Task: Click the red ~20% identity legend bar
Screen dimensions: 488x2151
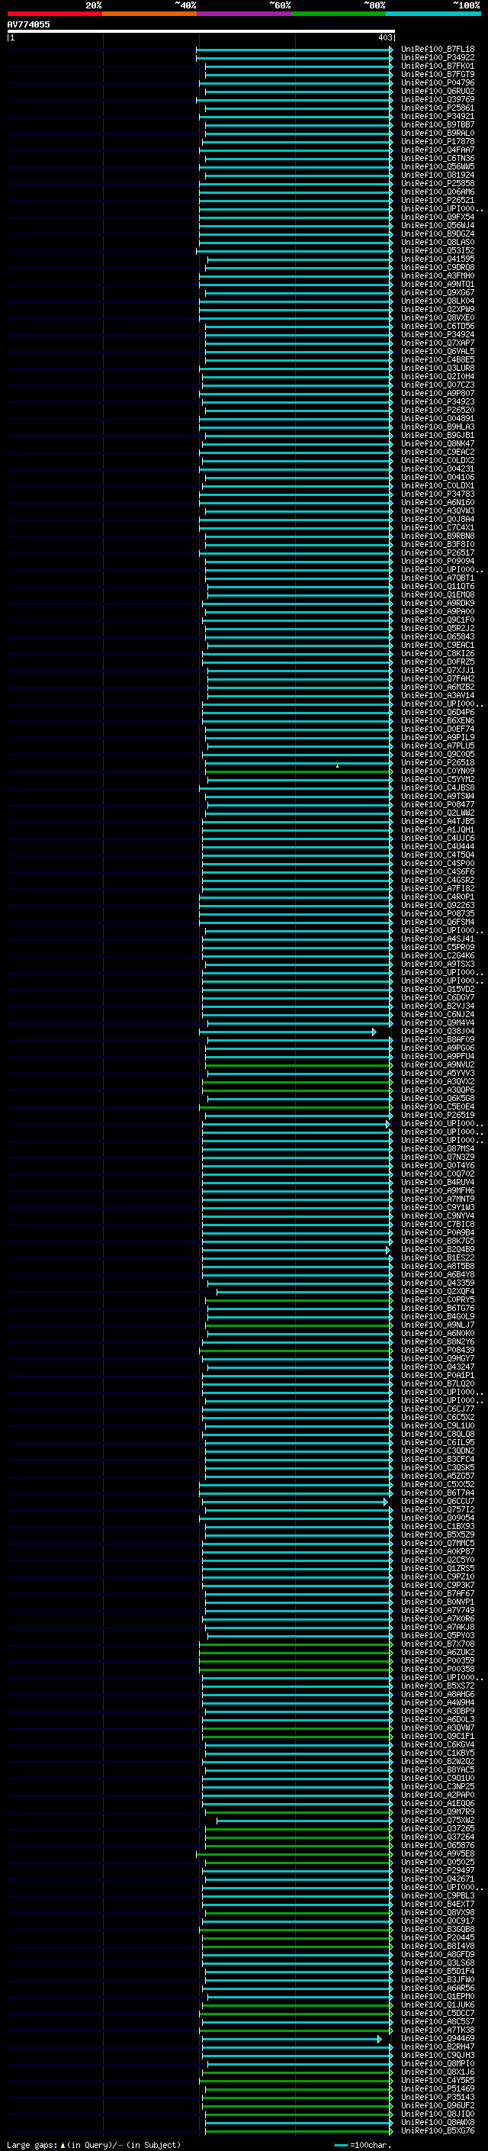Action: tap(54, 14)
